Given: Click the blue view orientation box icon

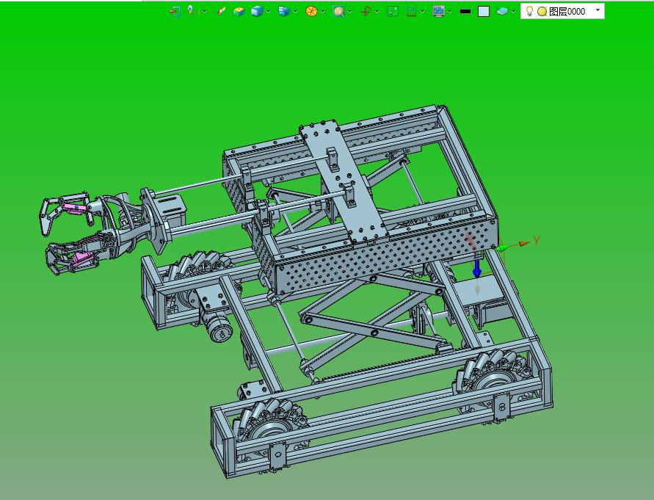Looking at the screenshot, I should click(x=284, y=11).
